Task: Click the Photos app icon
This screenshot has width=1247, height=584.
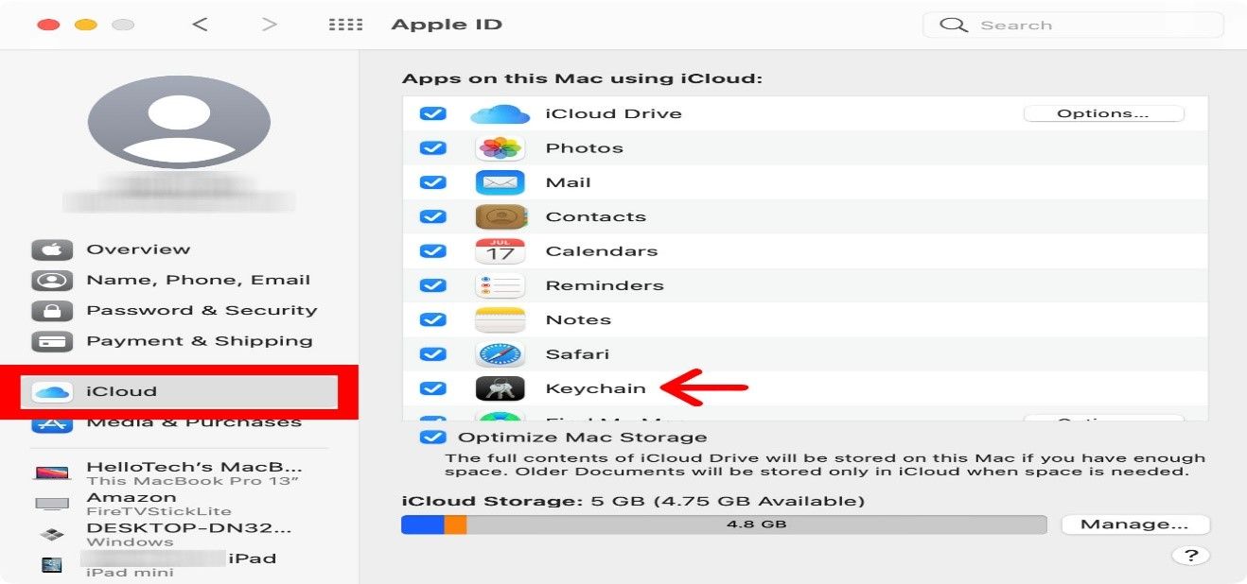Action: 500,147
